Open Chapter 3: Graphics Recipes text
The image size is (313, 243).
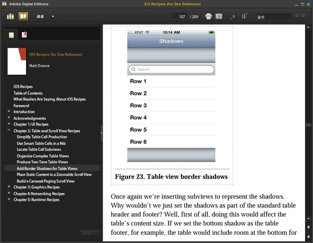pyautogui.click(x=37, y=187)
